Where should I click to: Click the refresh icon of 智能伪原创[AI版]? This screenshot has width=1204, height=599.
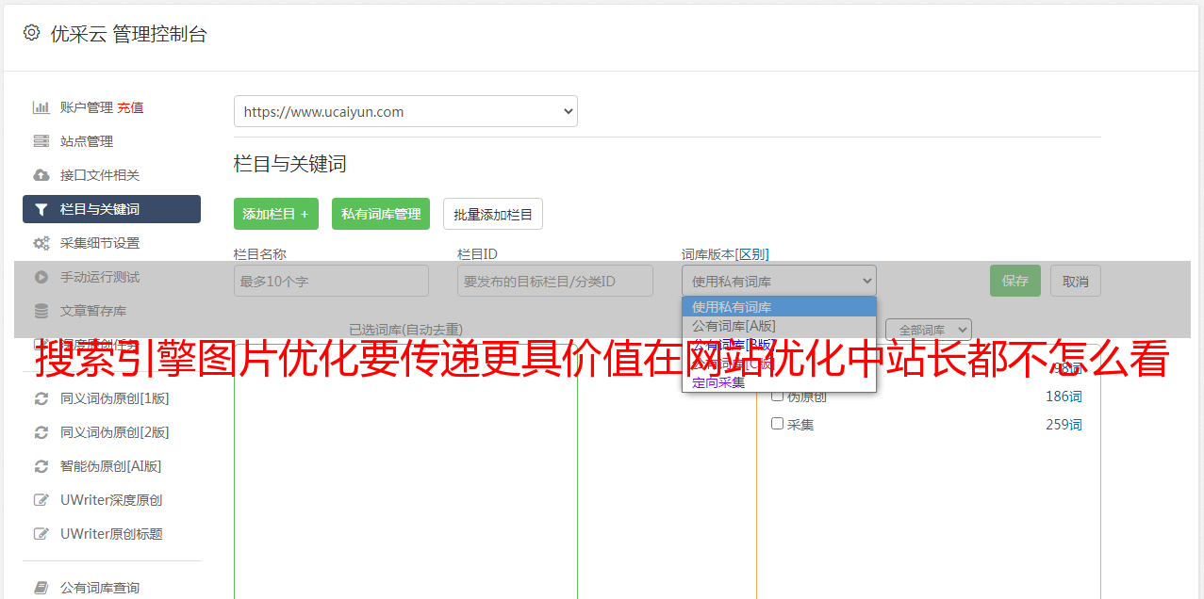point(41,466)
